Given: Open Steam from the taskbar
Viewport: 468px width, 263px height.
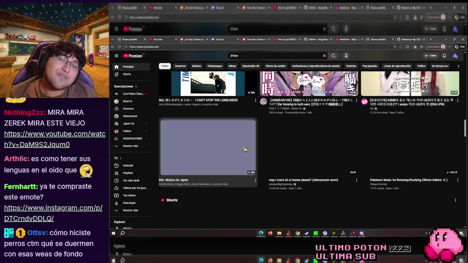Looking at the screenshot, I should tap(307, 233).
